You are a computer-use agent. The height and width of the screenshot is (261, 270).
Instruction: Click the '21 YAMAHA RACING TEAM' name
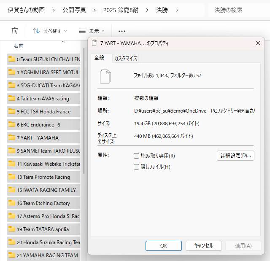click(x=47, y=256)
